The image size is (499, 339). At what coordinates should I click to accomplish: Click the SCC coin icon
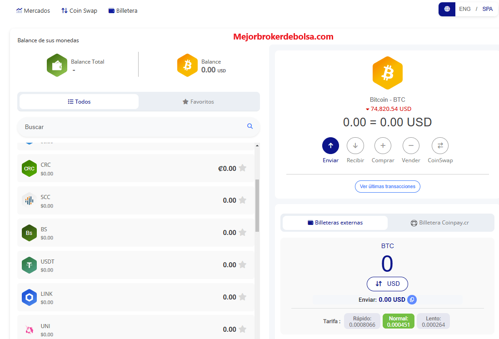tap(29, 200)
